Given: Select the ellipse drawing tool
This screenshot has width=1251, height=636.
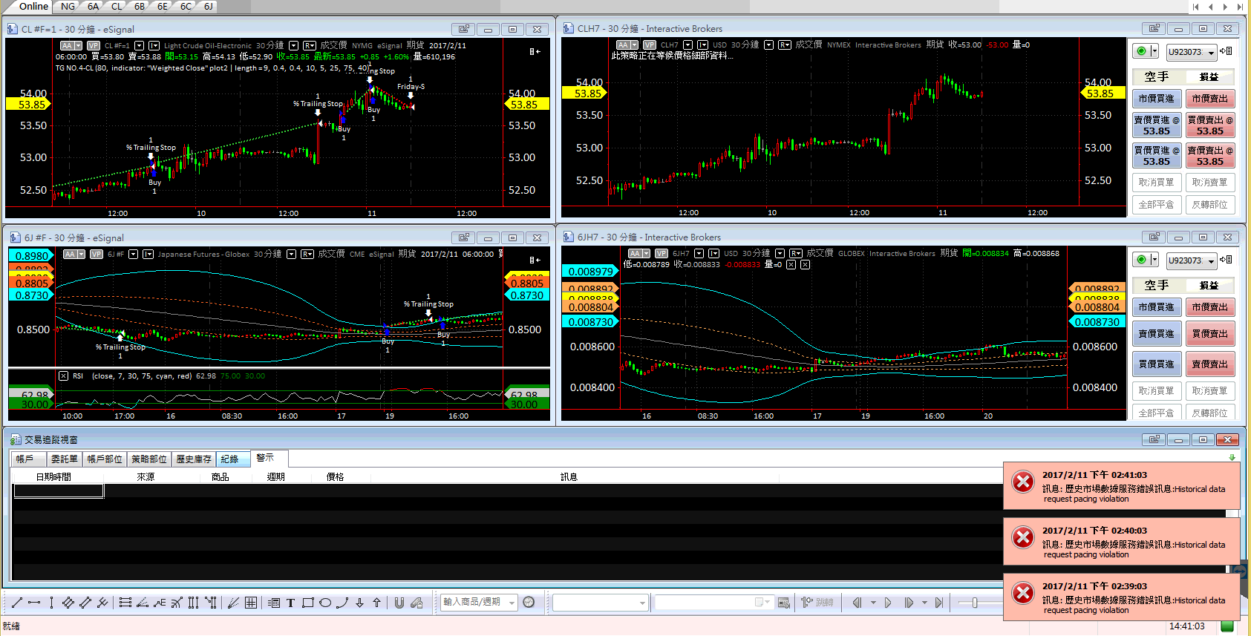Looking at the screenshot, I should (325, 603).
